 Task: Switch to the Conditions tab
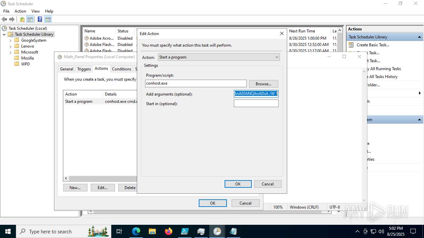122,69
